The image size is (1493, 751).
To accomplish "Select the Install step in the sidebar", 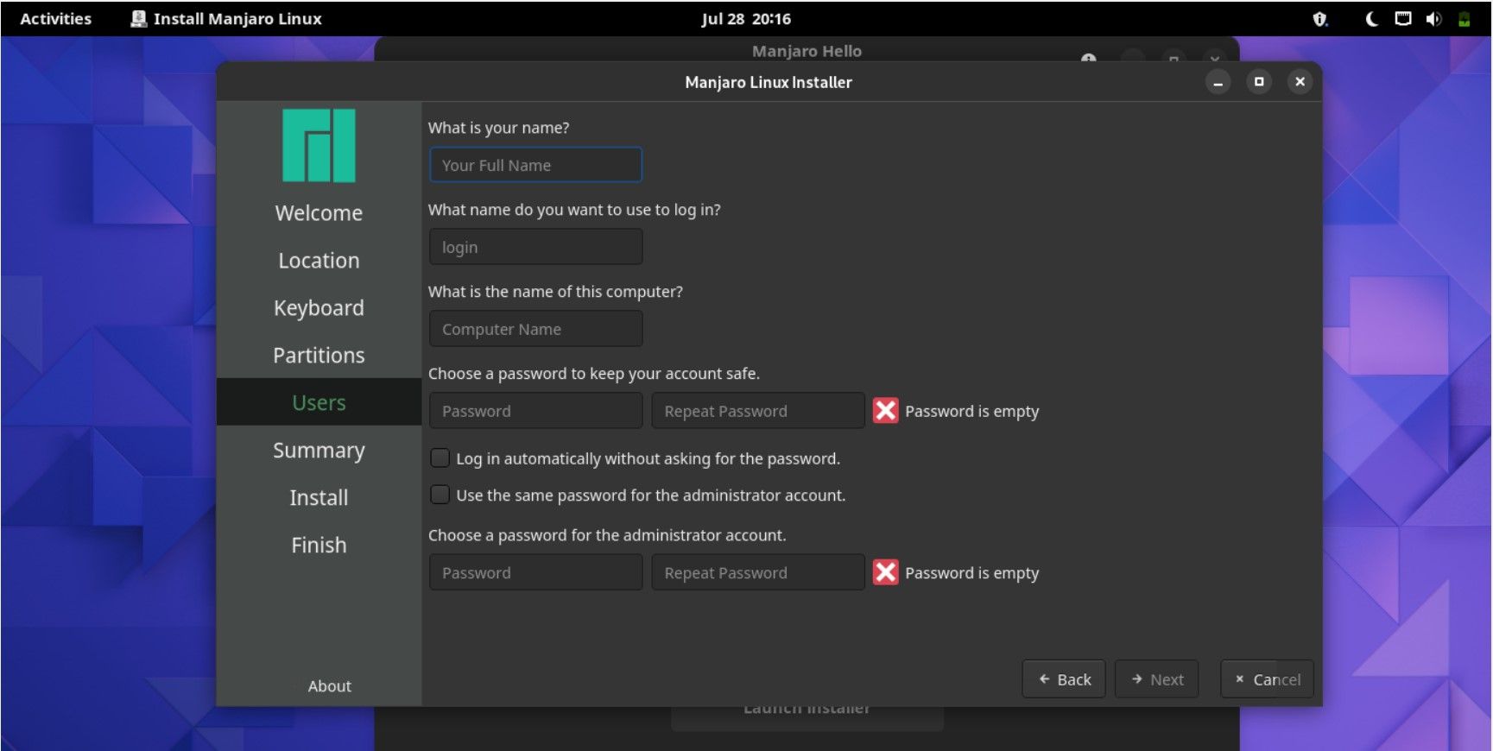I will 319,498.
